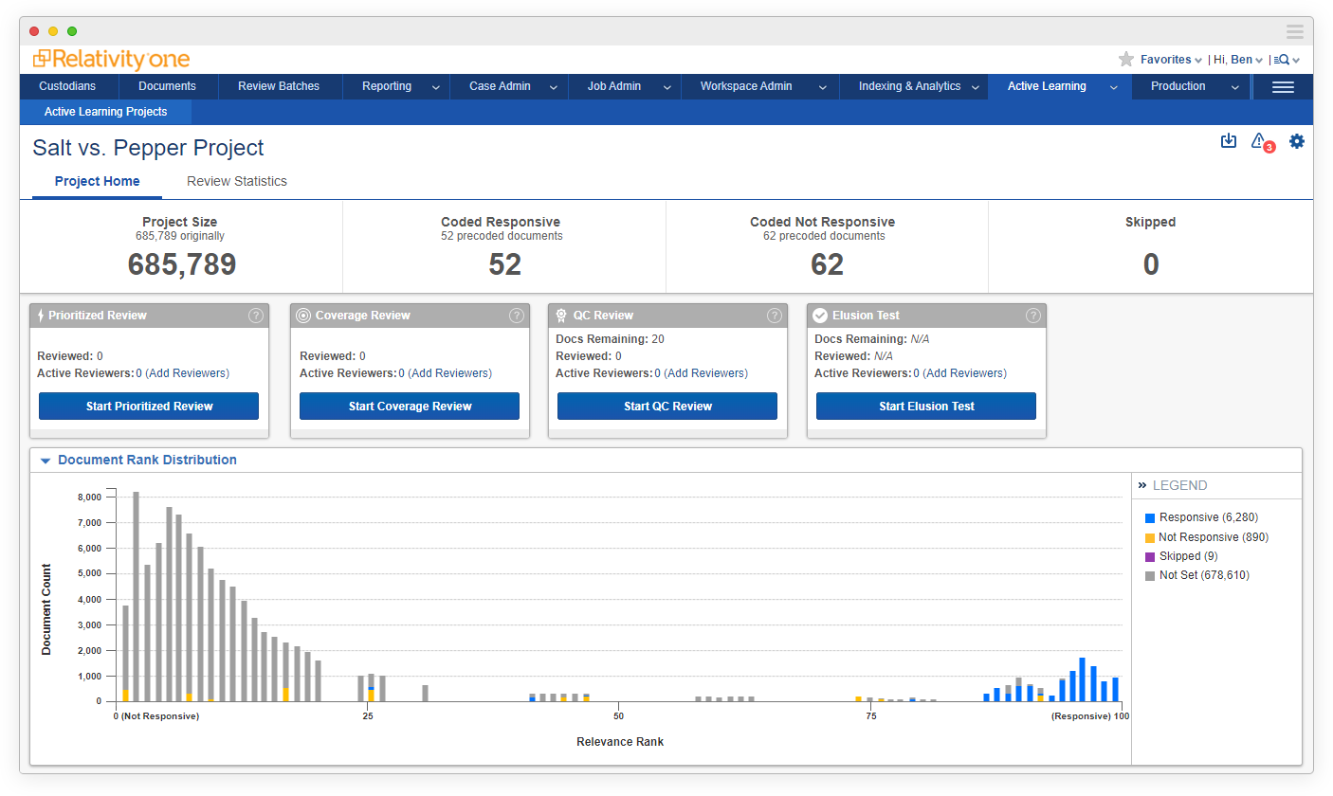Viewport: 1333px width, 796px height.
Task: Open help for Elusion Test card
Action: [1032, 316]
